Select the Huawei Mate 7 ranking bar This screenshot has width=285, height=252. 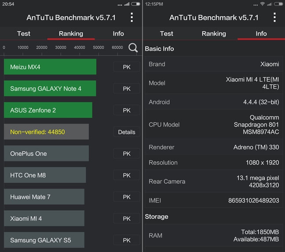pos(44,197)
